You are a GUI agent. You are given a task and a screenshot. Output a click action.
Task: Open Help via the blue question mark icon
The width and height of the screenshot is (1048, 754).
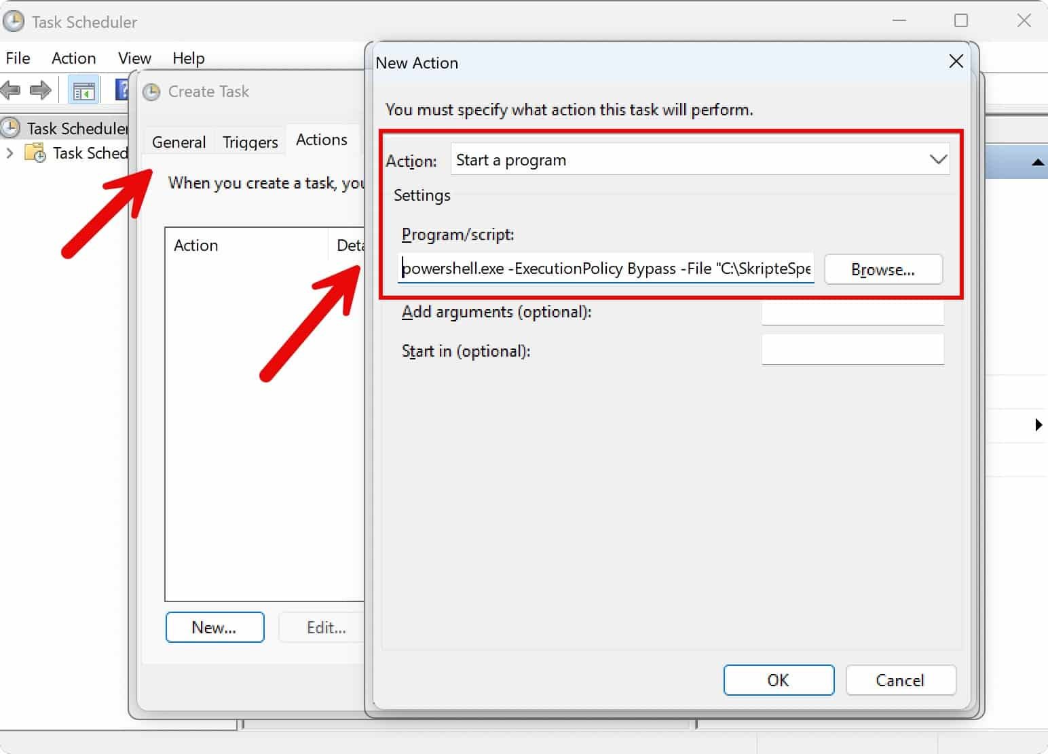[x=121, y=89]
